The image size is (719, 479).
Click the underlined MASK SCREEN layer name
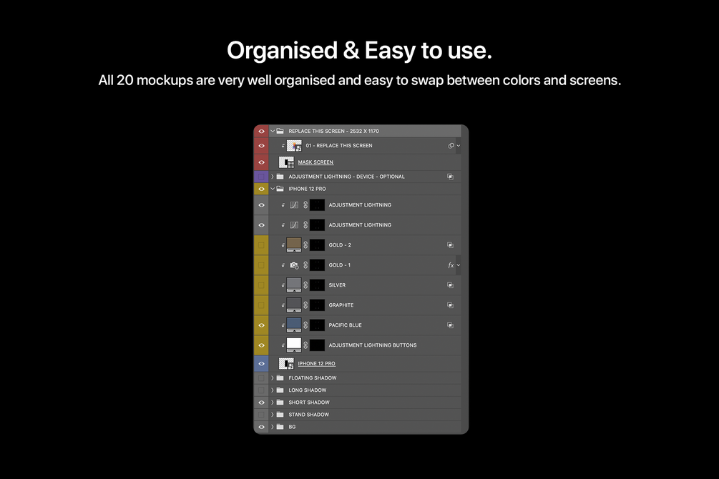(x=316, y=162)
